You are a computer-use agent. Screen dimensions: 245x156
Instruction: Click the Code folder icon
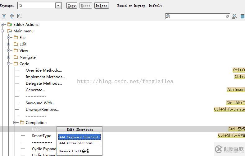tap(16, 64)
